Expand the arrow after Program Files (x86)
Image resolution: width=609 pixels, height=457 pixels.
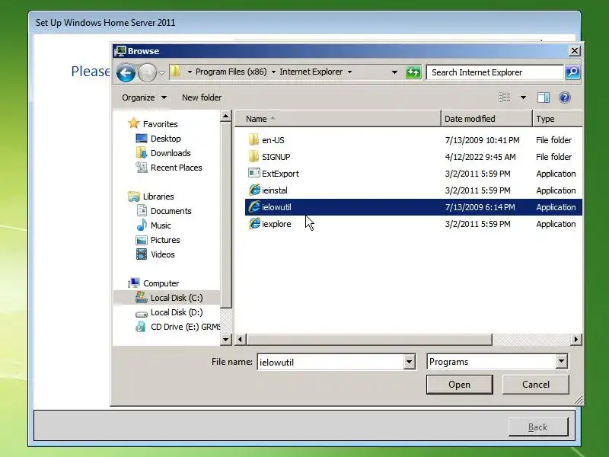(x=273, y=72)
